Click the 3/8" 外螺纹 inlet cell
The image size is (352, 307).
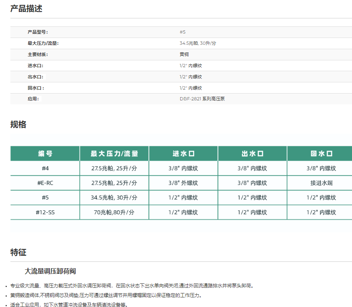click(x=183, y=183)
